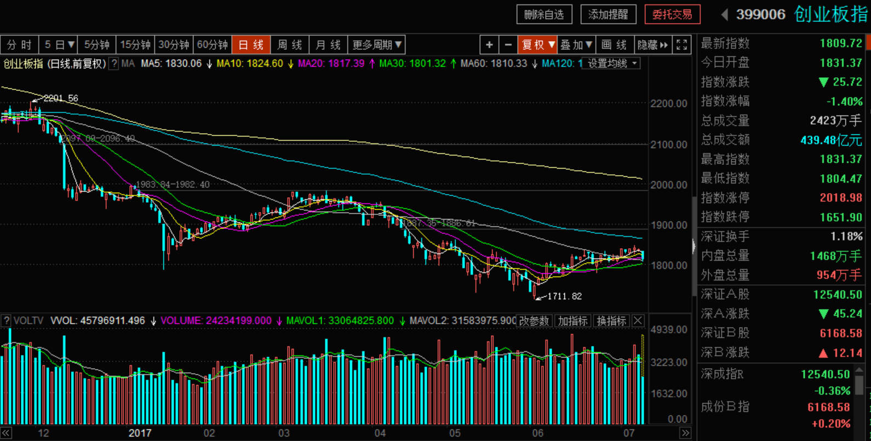Click the VOLTV indicator help question mark
The width and height of the screenshot is (871, 441).
[x=6, y=320]
